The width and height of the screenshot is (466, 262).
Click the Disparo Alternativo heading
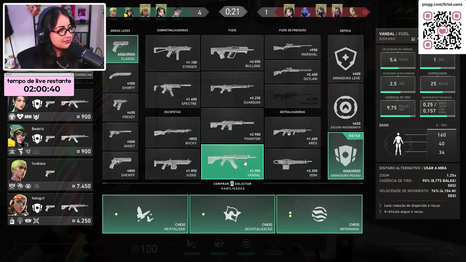(400, 168)
